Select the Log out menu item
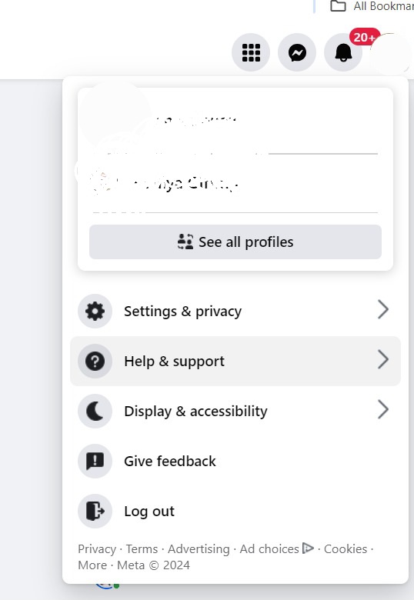 [235, 512]
